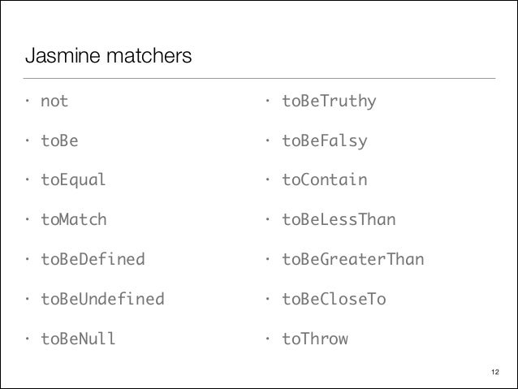The width and height of the screenshot is (518, 389).
Task: Select the 'toBeDefined' bullet text
Action: pyautogui.click(x=93, y=259)
